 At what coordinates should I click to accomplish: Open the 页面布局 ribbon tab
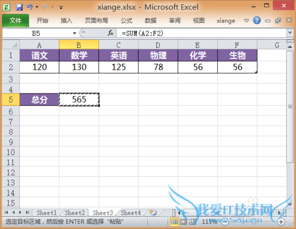[96, 21]
